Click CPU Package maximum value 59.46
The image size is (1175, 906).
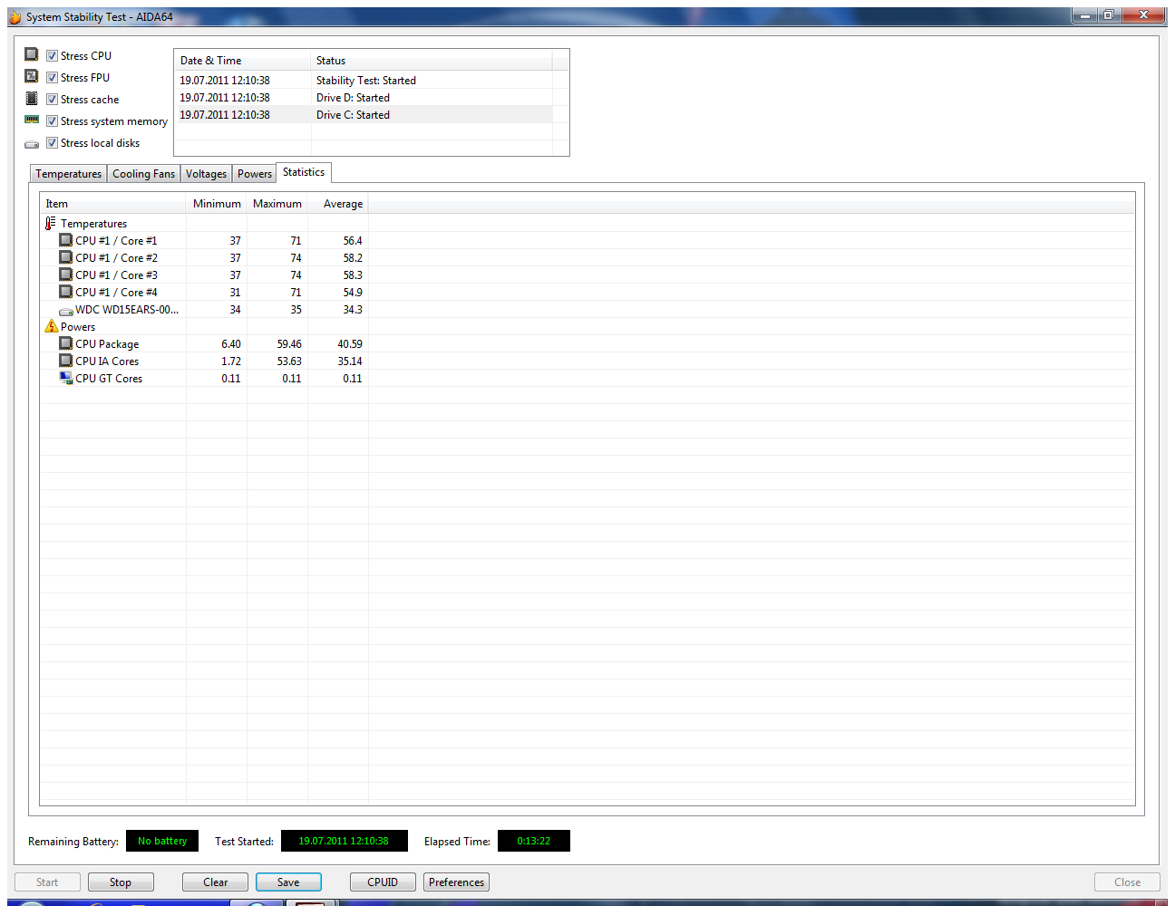(289, 344)
